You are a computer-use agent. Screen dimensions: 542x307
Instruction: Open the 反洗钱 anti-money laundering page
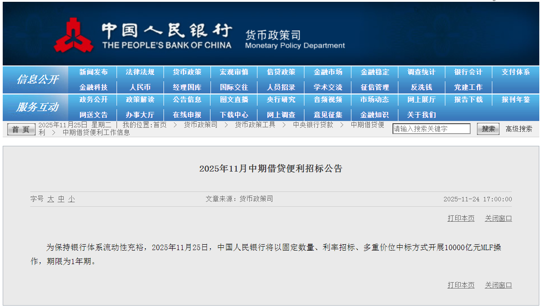click(421, 87)
